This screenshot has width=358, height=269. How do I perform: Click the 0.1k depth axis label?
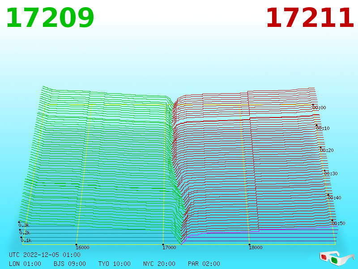(26, 240)
